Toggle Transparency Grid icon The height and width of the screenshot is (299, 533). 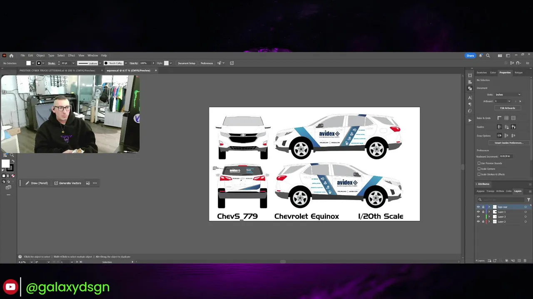(x=513, y=118)
